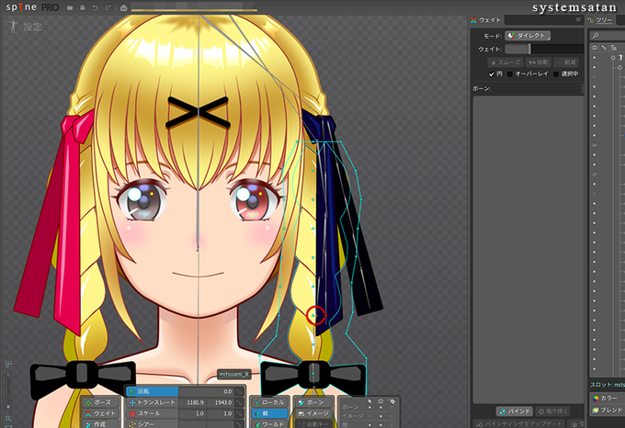Click バインディングをアップデート update bindings button
This screenshot has width=625, height=428.
point(519,423)
